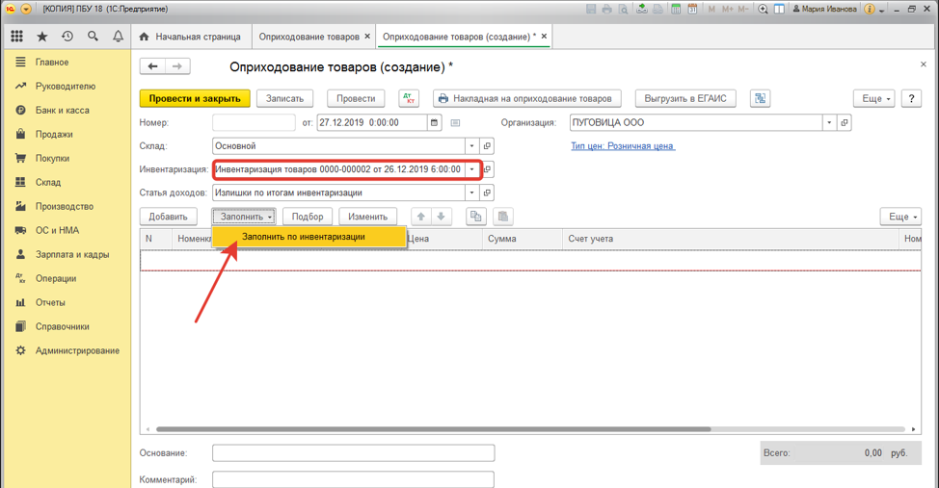This screenshot has height=488, width=939.
Task: Click the Провести и закрыть button
Action: coord(195,98)
